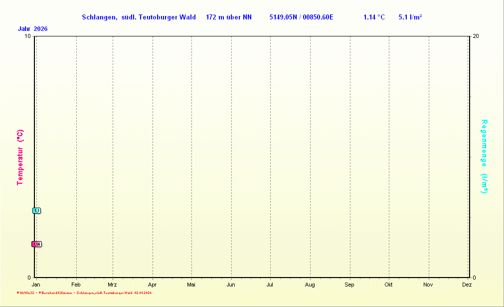
Task: Click the Jahr 2026 label
Action: tap(32, 29)
